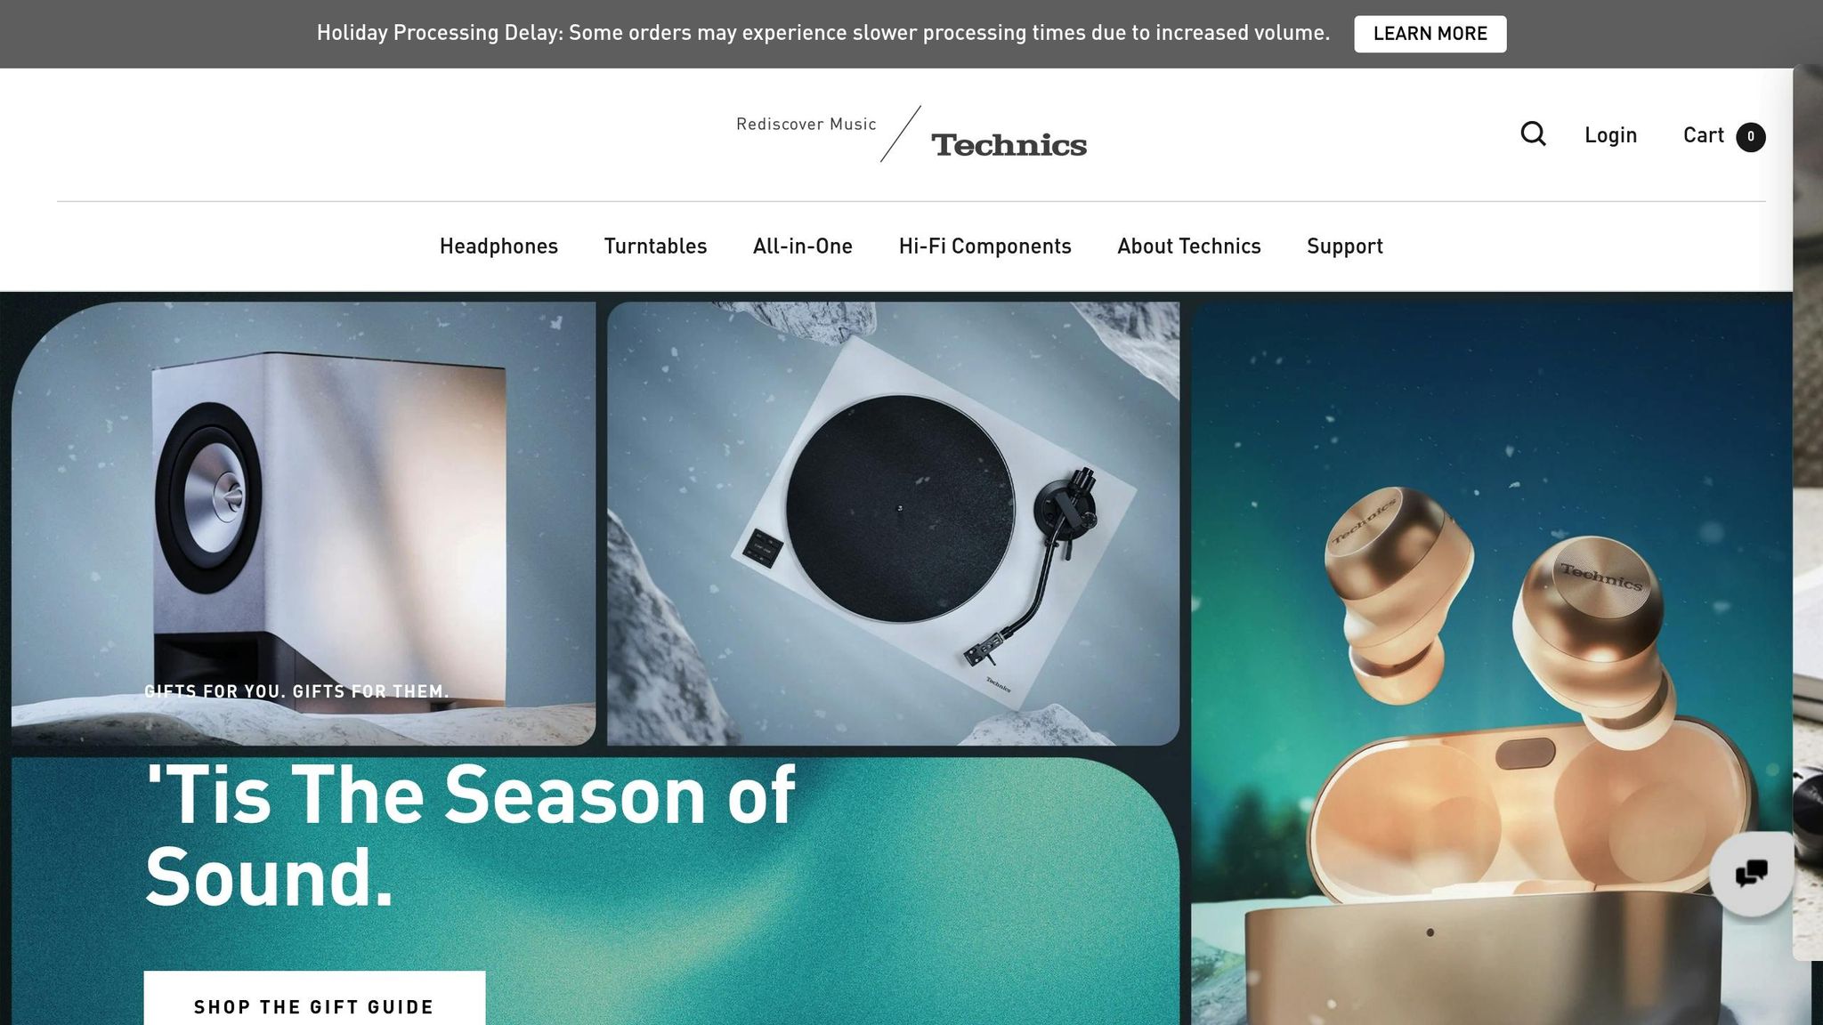Click the SHOP THE GIFT GUIDE button

(x=314, y=1003)
